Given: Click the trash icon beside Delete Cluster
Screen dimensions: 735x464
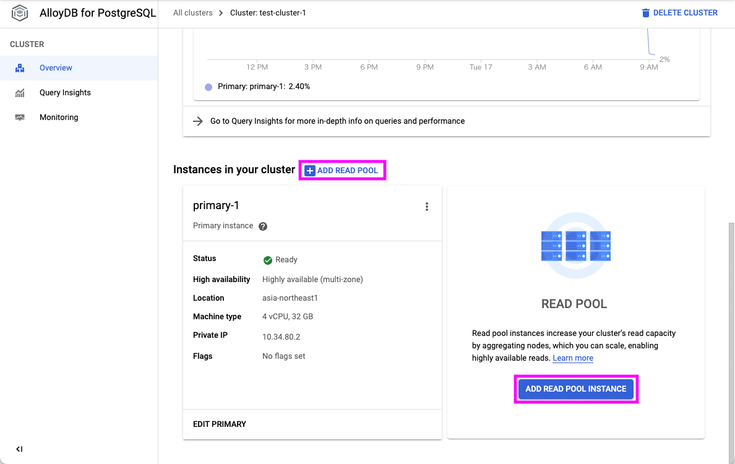Looking at the screenshot, I should coord(645,12).
